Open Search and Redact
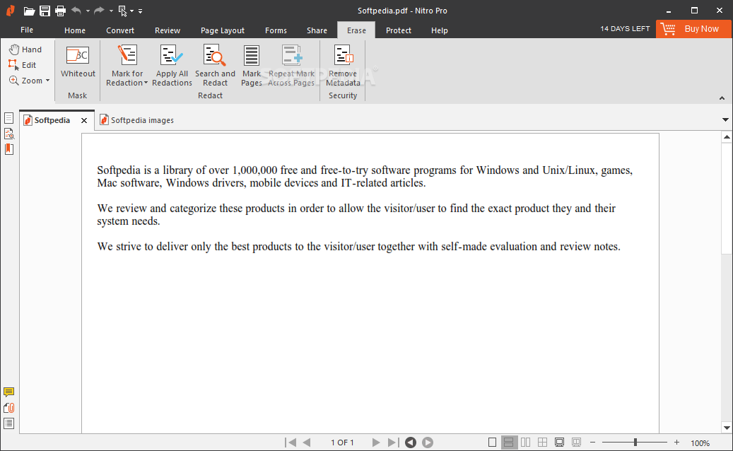Screen dimensions: 733x451 (x=215, y=66)
